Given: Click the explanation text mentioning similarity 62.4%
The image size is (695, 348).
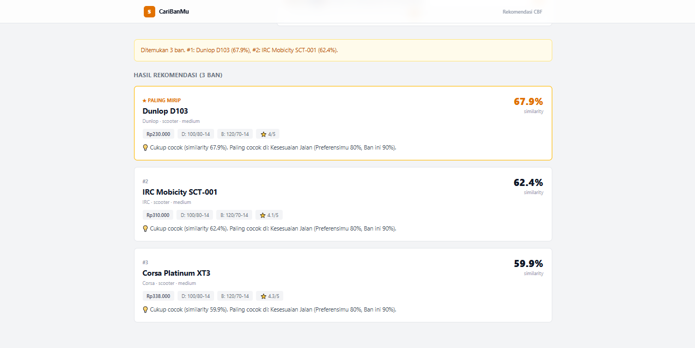Looking at the screenshot, I should click(x=273, y=228).
